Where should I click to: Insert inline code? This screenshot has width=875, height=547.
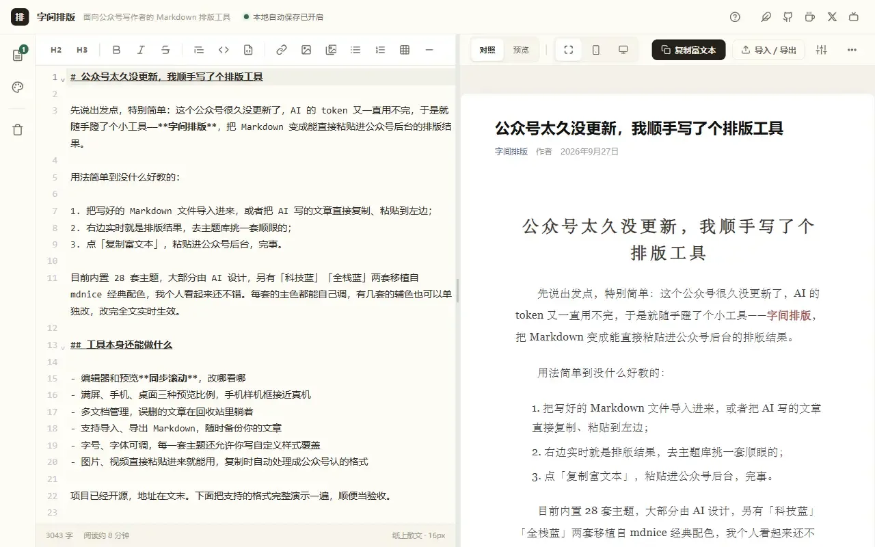point(224,50)
